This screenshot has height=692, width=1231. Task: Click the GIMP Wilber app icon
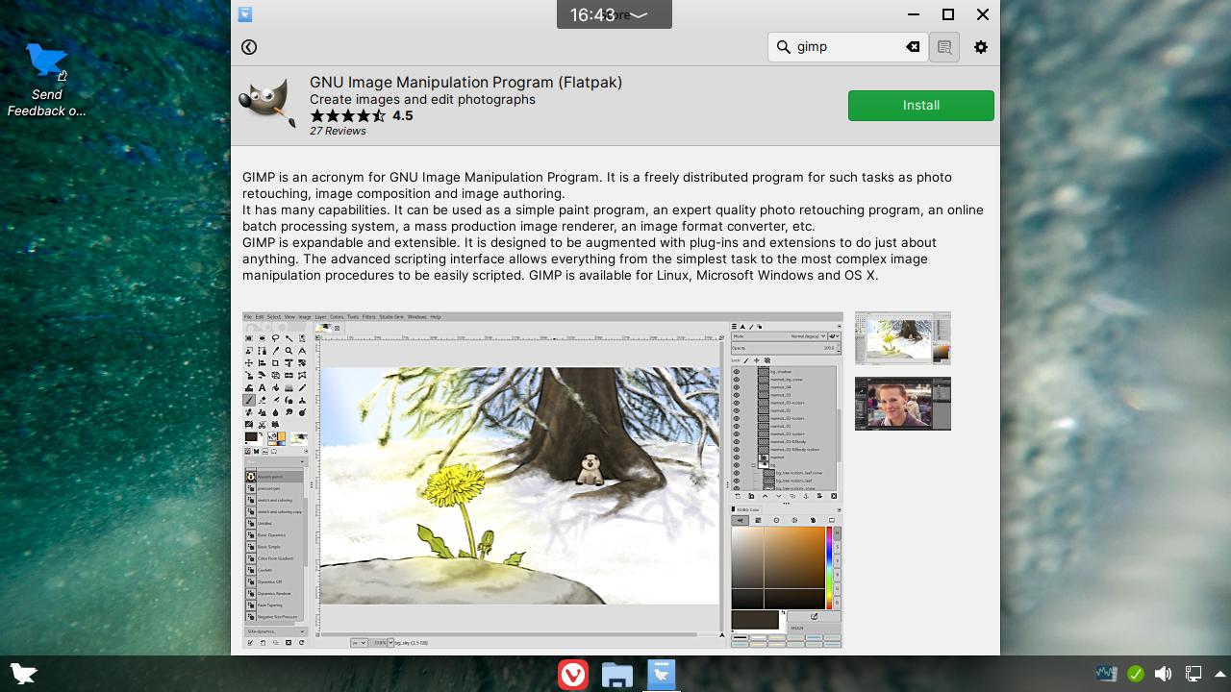point(267,104)
